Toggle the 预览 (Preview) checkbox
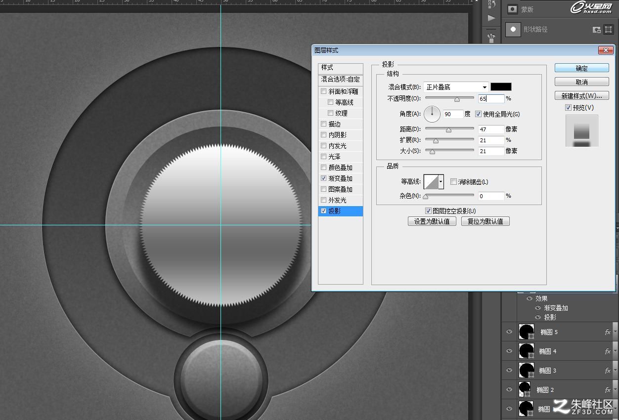The height and width of the screenshot is (420, 619). [x=568, y=108]
